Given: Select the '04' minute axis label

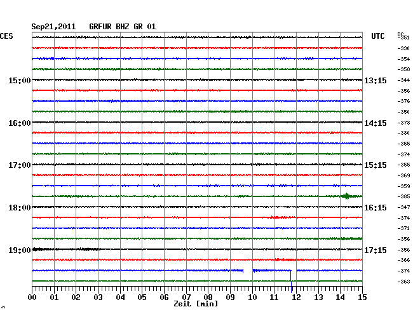Looking at the screenshot, I should click(x=120, y=297).
